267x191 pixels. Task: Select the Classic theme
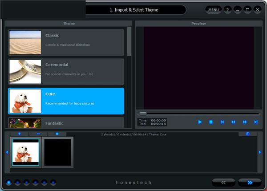click(66, 42)
